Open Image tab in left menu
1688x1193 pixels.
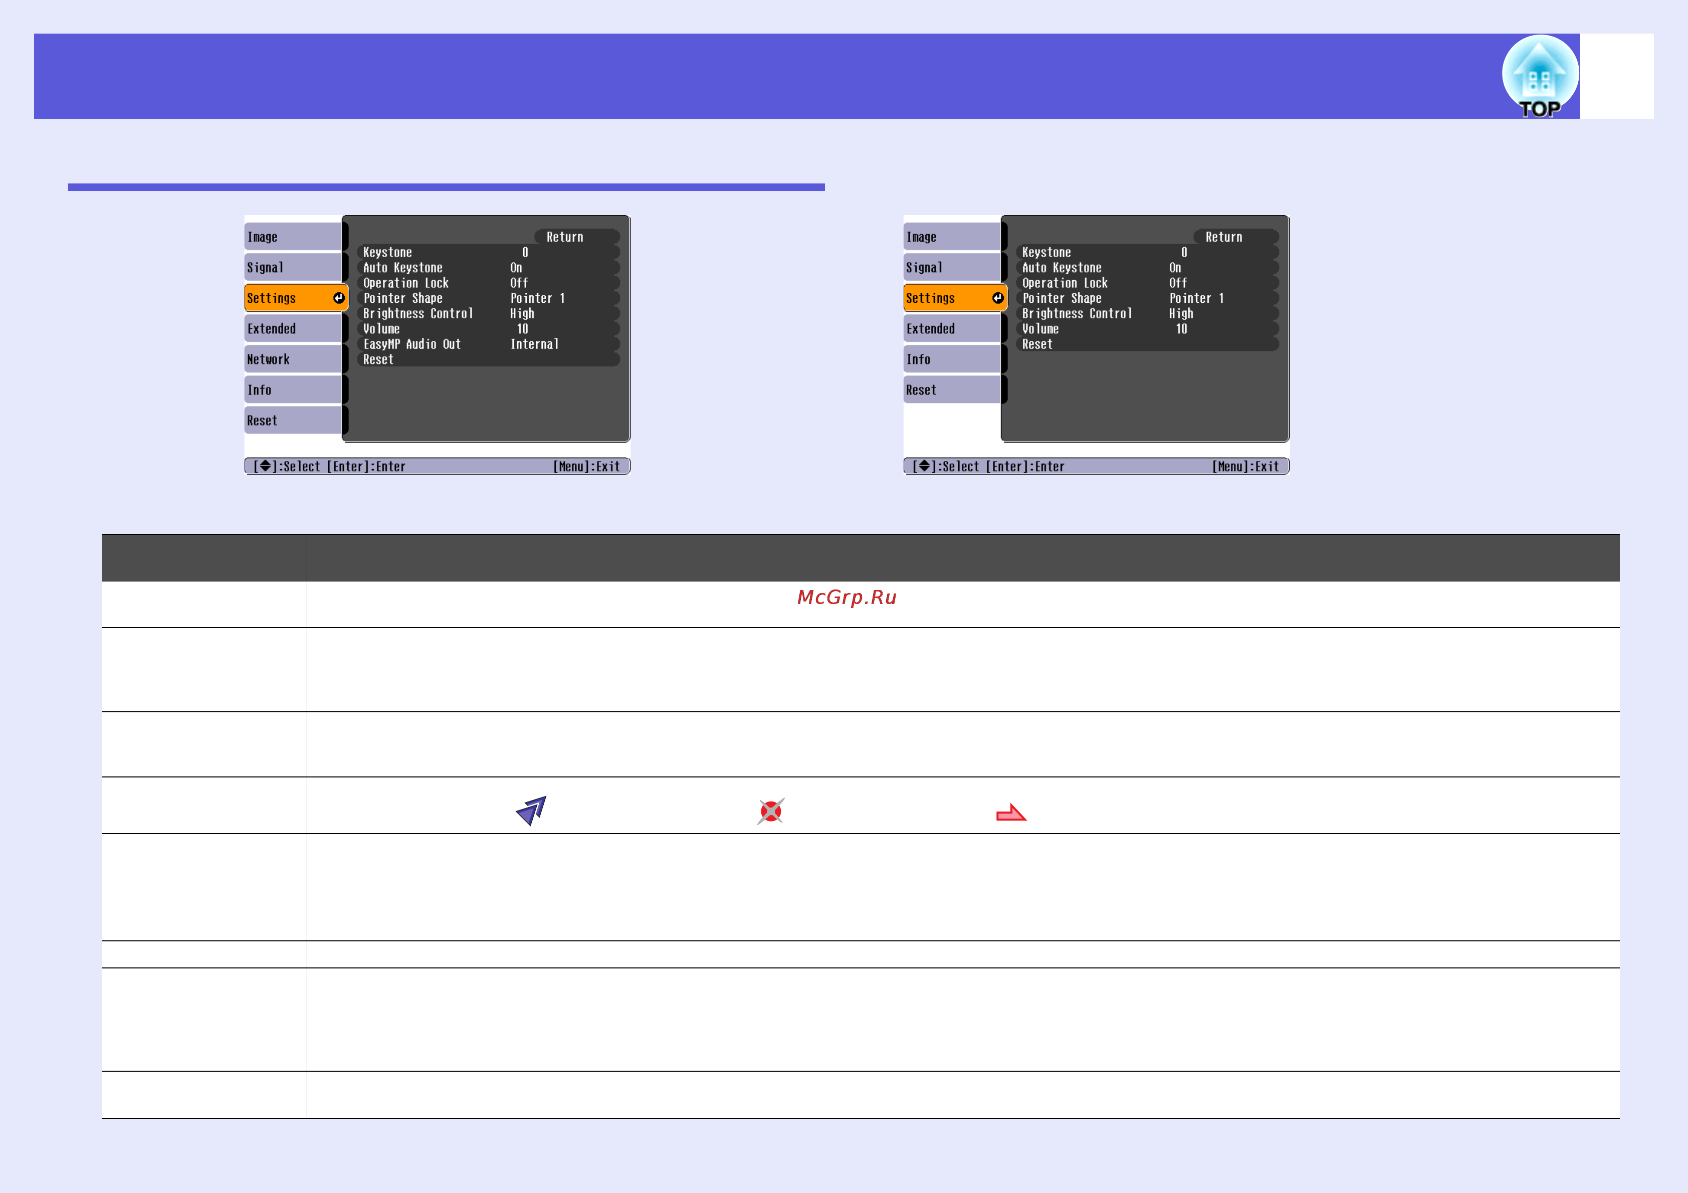(293, 237)
